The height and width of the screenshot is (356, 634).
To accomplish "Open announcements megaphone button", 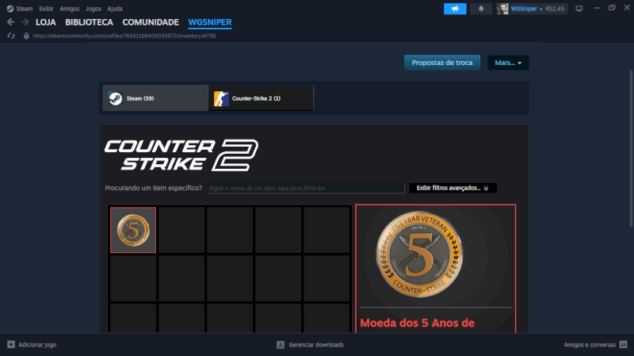I will click(455, 9).
